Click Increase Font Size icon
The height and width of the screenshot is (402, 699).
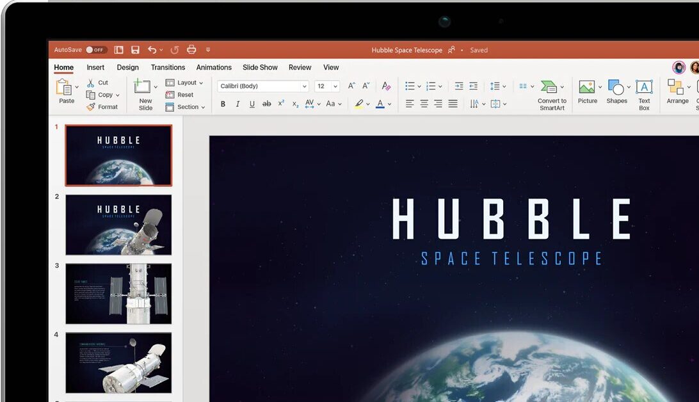pos(351,86)
